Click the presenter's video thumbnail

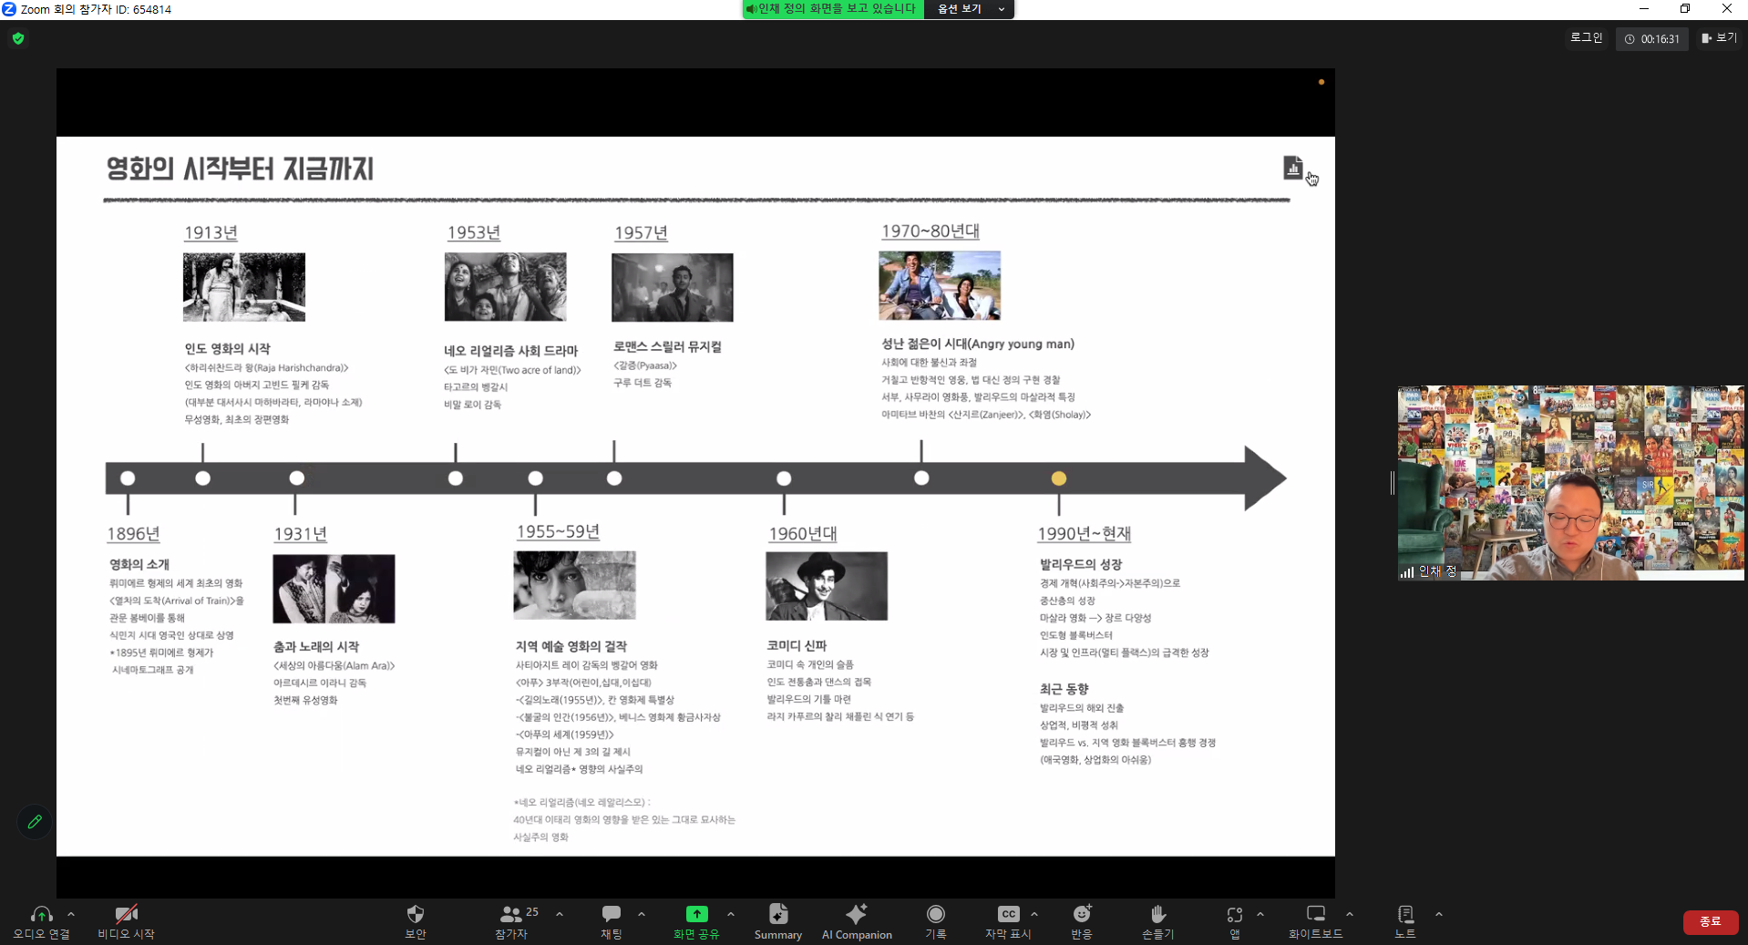[1570, 483]
